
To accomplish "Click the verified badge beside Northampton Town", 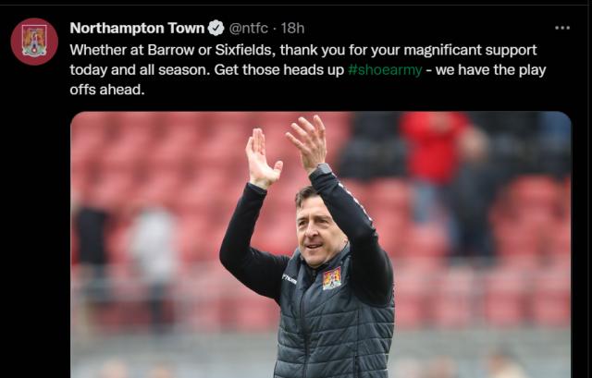I will click(216, 28).
